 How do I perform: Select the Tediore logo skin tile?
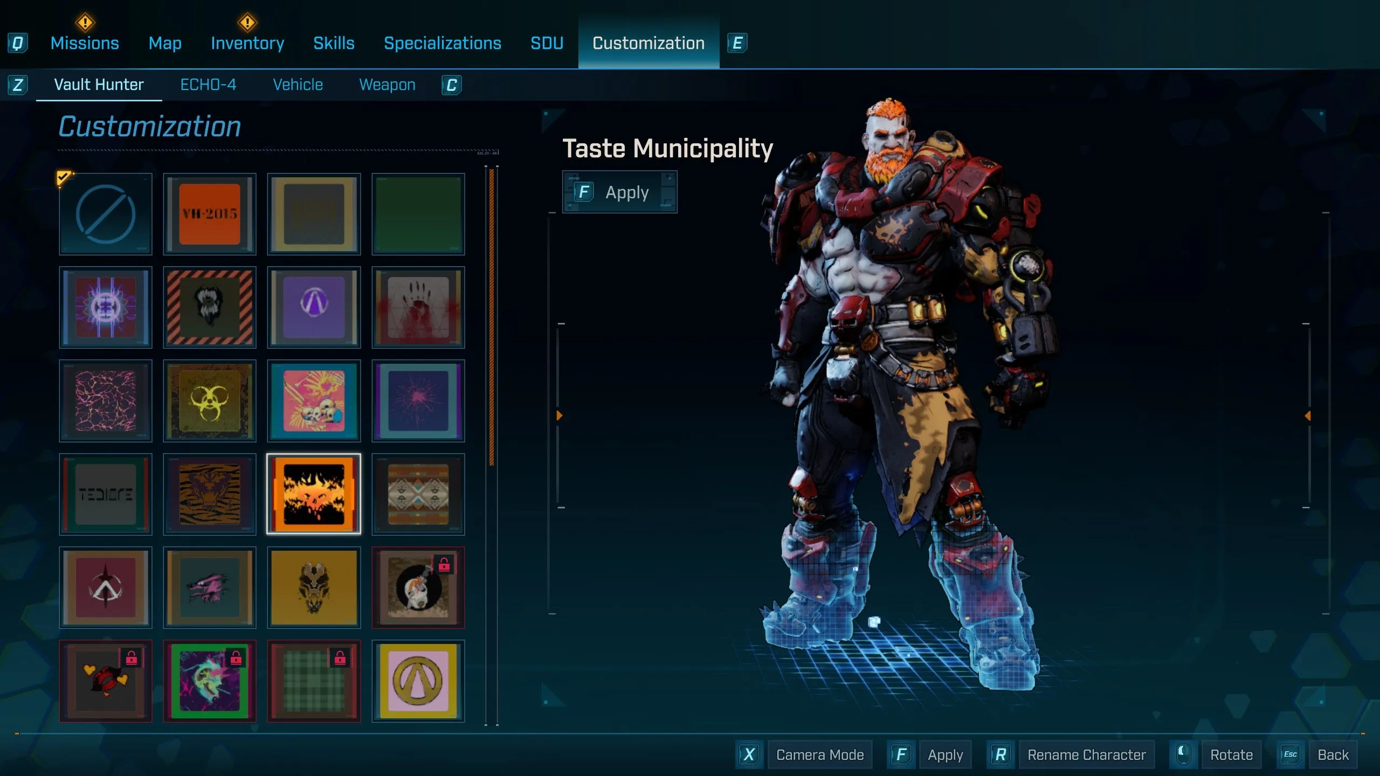[x=106, y=494]
